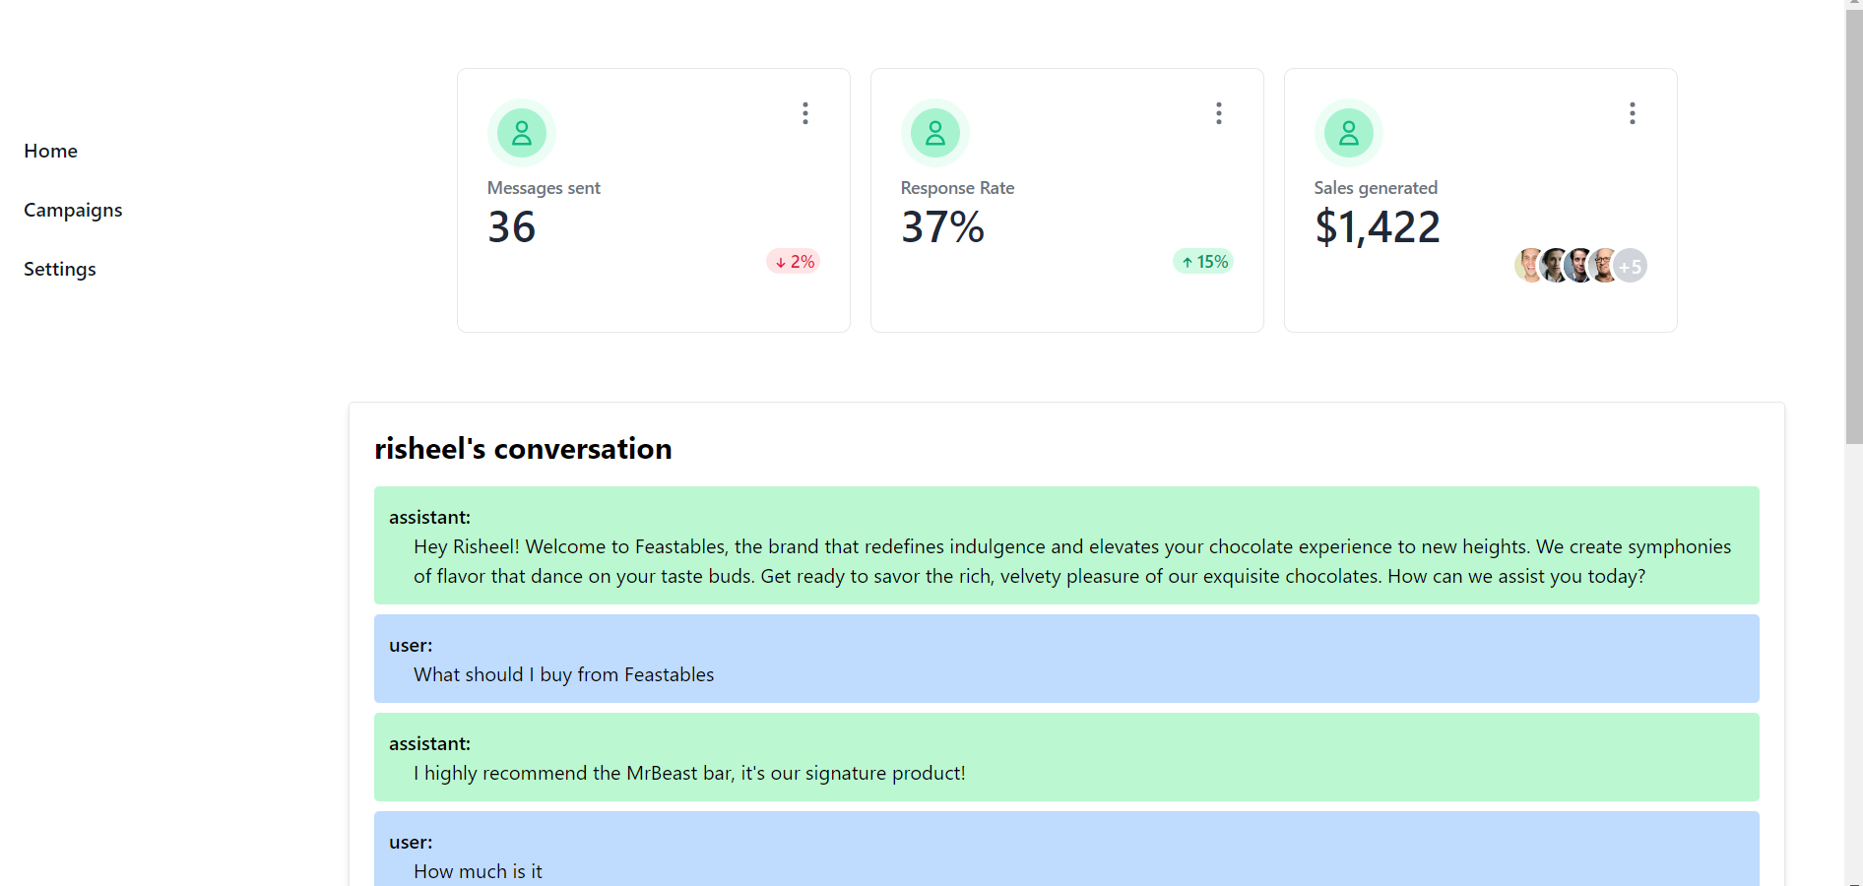Viewport: 1863px width, 886px height.
Task: Click the first avatar in Sales card
Action: tap(1527, 266)
